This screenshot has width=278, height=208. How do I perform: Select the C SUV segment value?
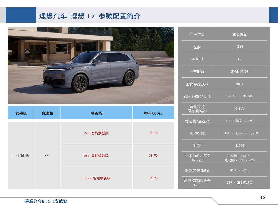pyautogui.click(x=240, y=109)
